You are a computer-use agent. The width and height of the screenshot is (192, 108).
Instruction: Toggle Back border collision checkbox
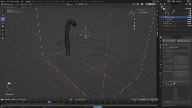pyautogui.click(x=174, y=90)
